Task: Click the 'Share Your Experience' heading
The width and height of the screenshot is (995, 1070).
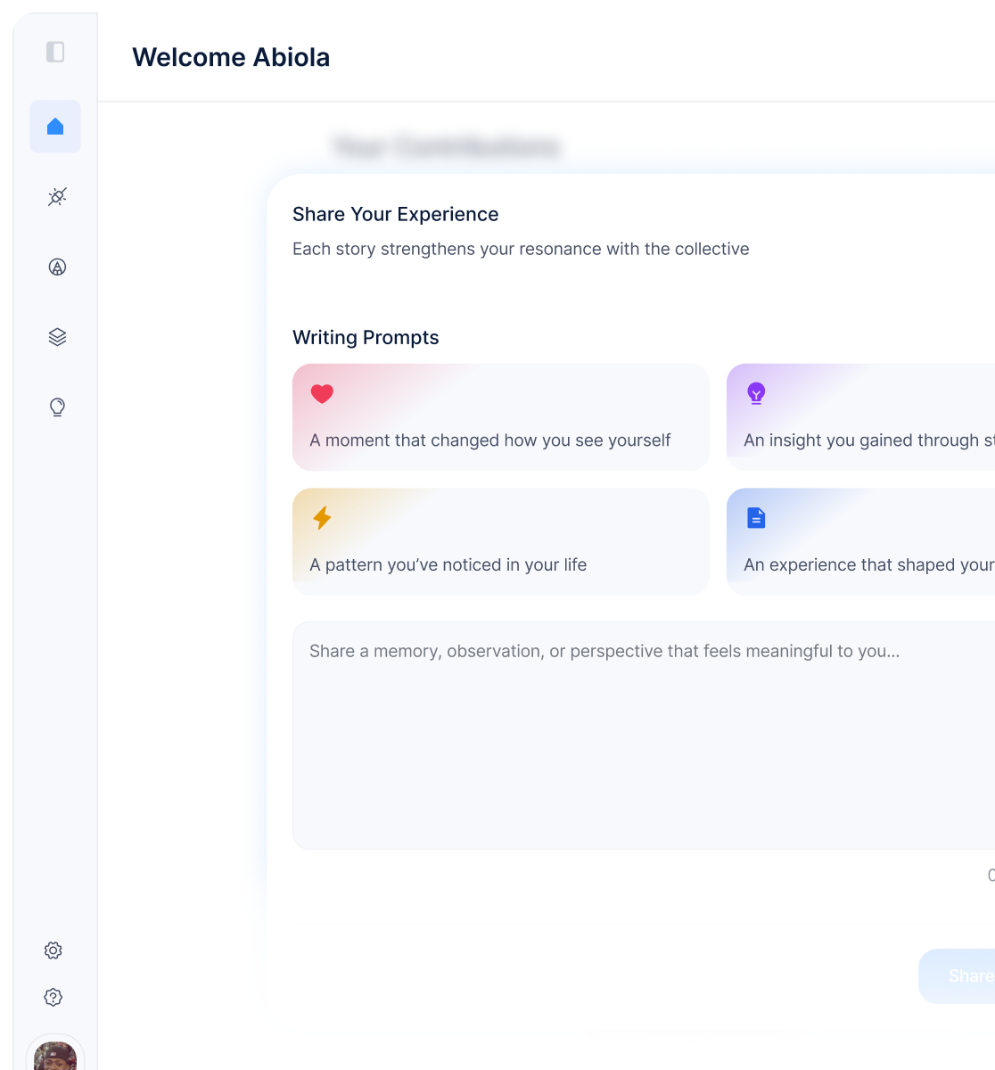Action: click(x=395, y=214)
